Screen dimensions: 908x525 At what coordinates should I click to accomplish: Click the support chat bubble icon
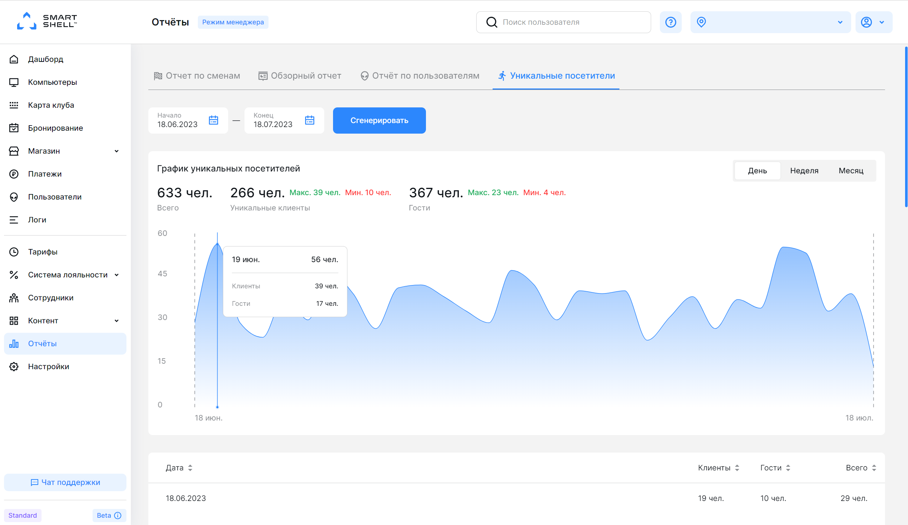tap(34, 482)
